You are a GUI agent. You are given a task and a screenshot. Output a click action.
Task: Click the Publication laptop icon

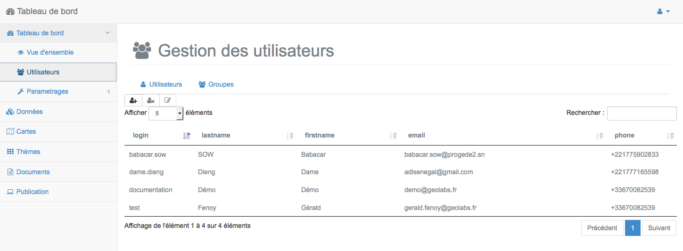coord(10,192)
